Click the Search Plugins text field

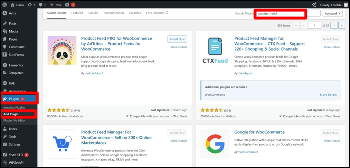point(281,14)
